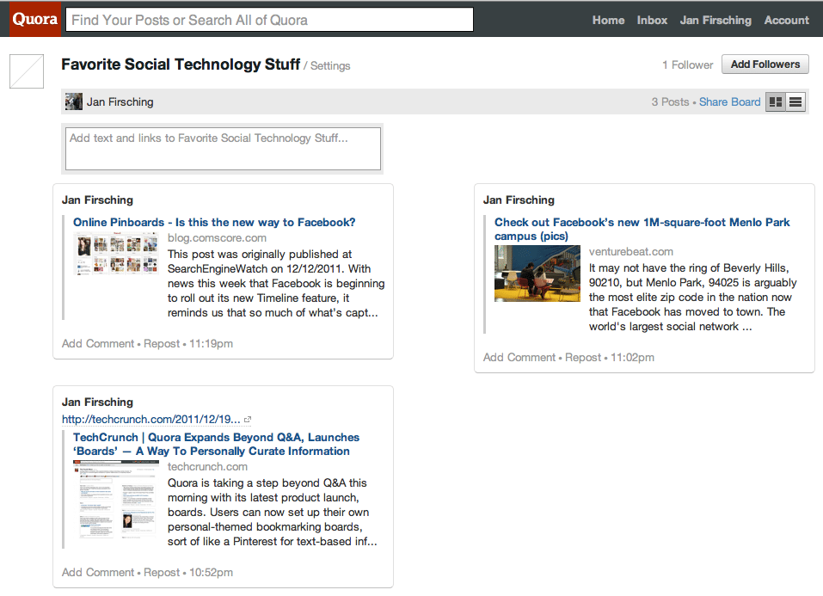Open the TechCrunch article screenshot thumbnail
Viewport: 823px width, 596px height.
click(x=116, y=499)
